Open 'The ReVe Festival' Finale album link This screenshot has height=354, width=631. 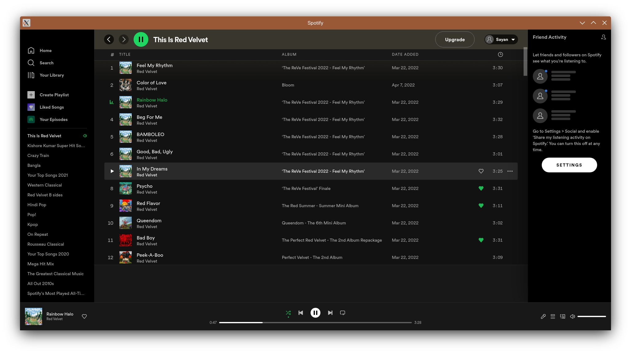tap(306, 188)
